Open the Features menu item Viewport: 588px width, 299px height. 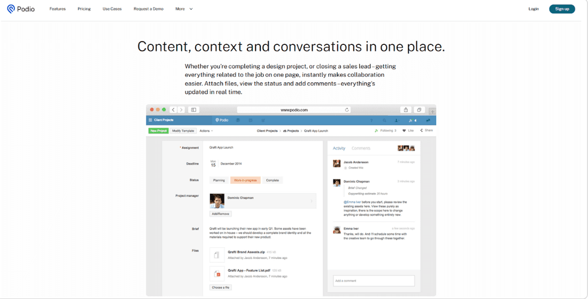[x=57, y=9]
